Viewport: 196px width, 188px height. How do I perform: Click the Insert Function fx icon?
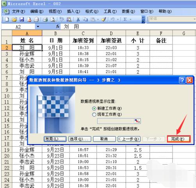point(58,27)
